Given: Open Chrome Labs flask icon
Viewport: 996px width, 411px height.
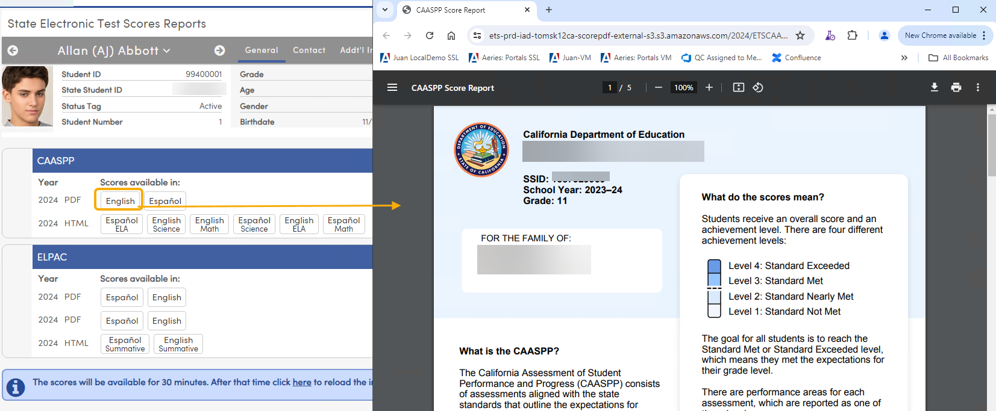Looking at the screenshot, I should pos(830,36).
